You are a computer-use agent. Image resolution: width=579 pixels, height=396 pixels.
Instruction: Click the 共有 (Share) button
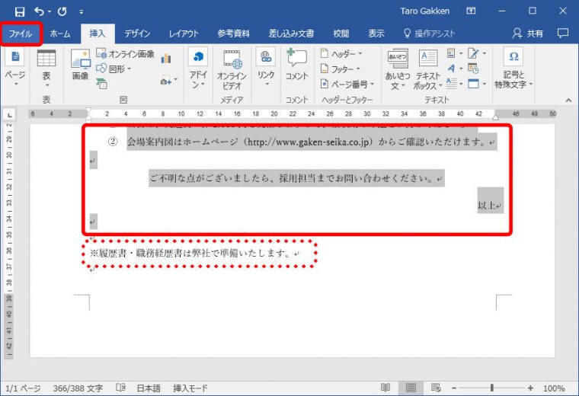(x=528, y=34)
